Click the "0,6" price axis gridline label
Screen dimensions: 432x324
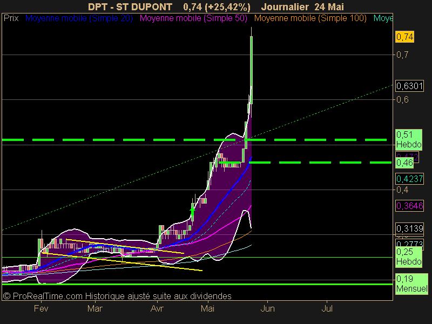coord(402,100)
